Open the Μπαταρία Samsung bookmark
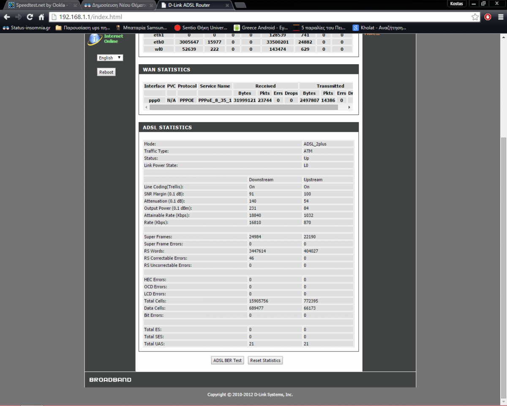 [x=142, y=28]
